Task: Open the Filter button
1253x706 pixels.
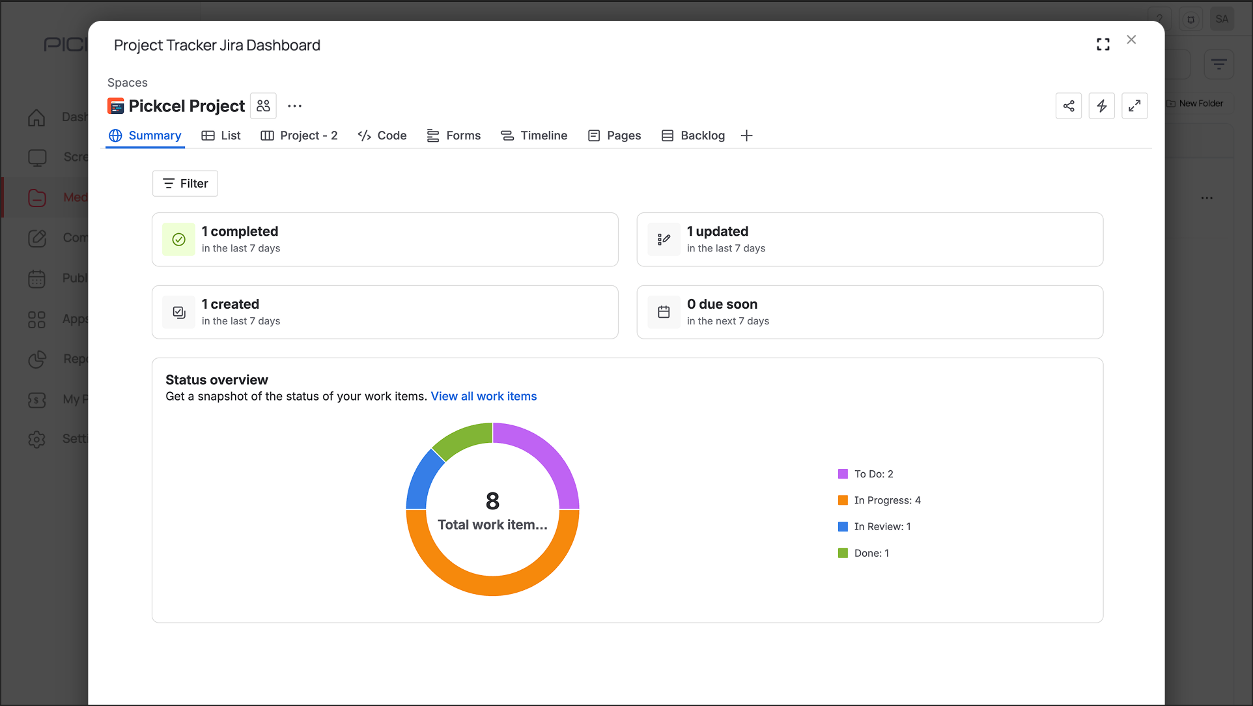Action: coord(185,184)
